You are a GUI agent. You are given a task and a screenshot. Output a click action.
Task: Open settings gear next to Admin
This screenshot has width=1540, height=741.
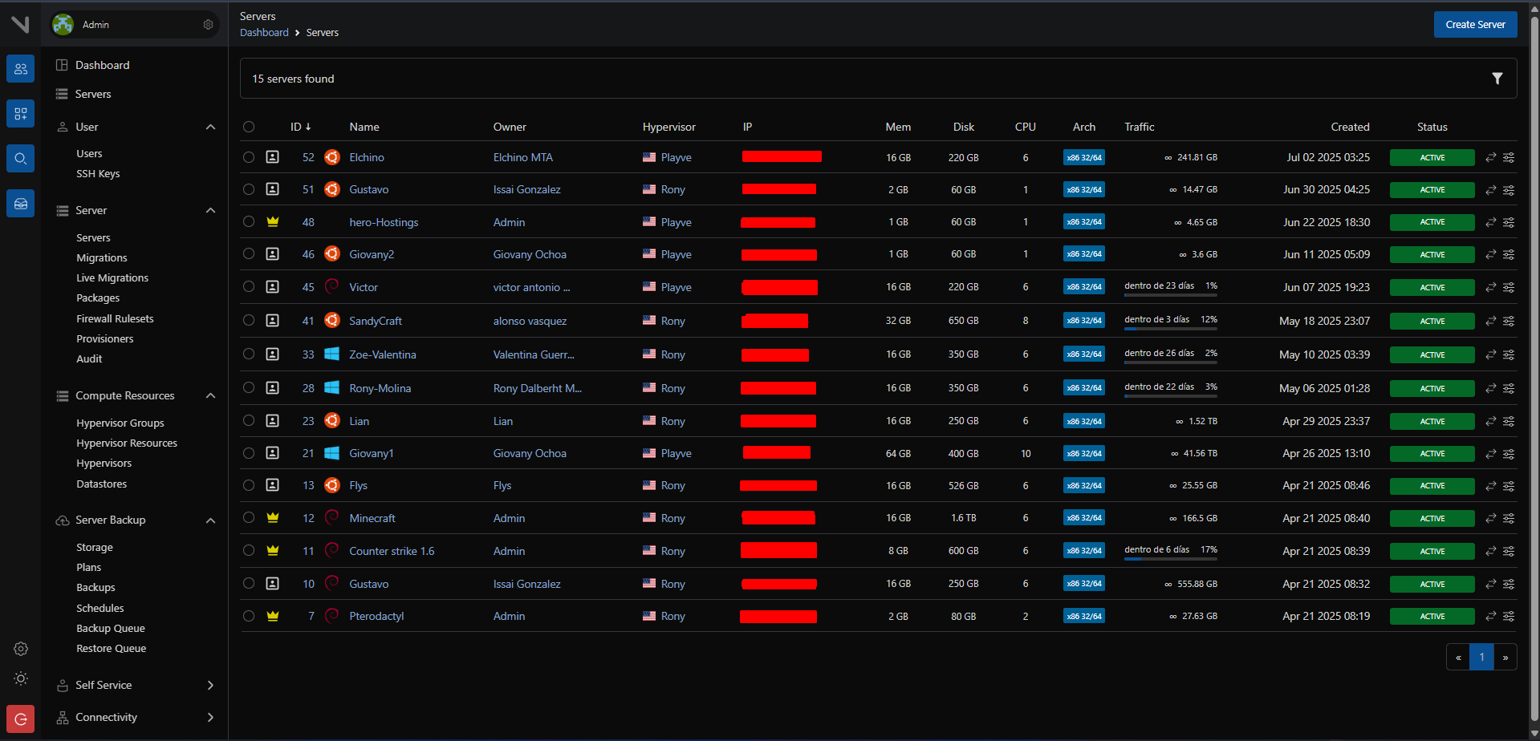[x=208, y=25]
